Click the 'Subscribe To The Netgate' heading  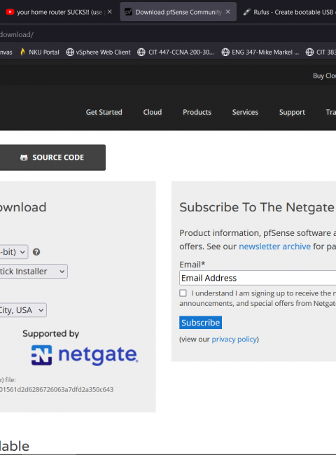click(x=257, y=207)
